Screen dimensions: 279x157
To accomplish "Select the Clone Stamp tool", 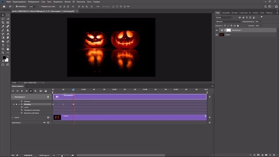I will point(8,30).
